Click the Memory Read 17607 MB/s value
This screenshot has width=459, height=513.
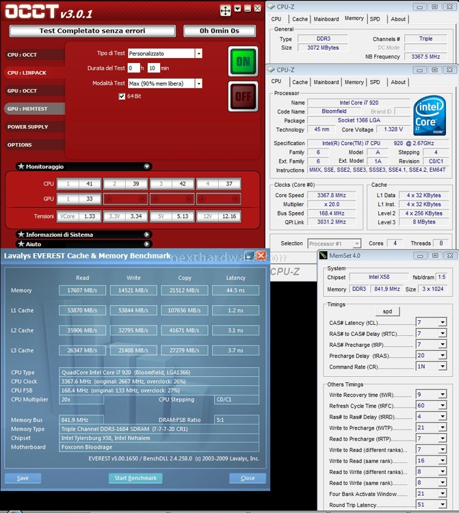83,290
